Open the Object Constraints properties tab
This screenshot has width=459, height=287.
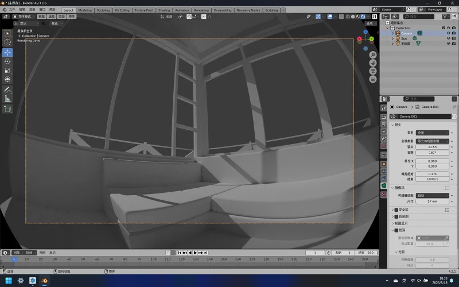click(384, 179)
